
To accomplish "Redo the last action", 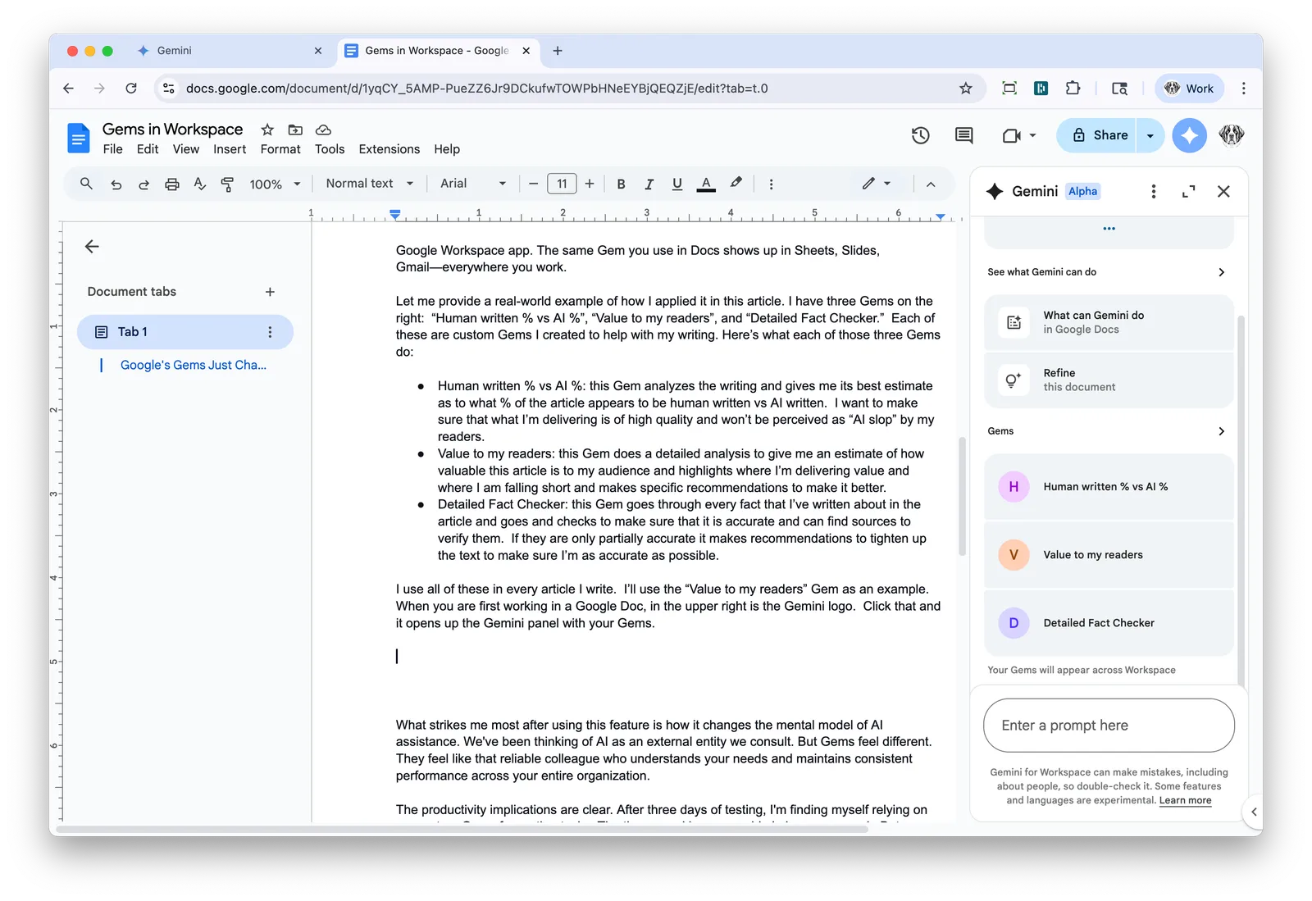I will [x=143, y=184].
